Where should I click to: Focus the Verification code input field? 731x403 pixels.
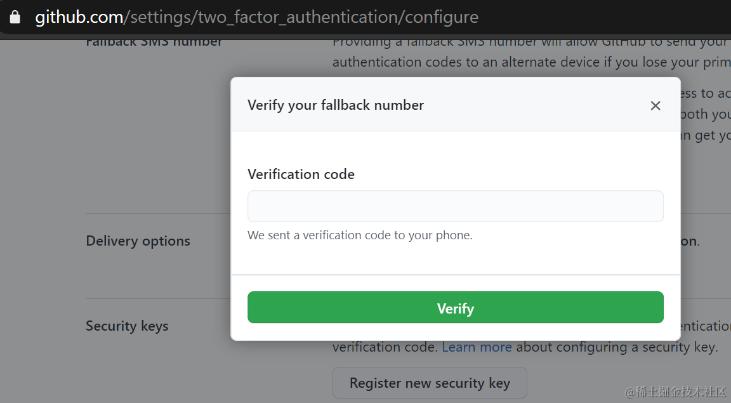[x=455, y=206]
